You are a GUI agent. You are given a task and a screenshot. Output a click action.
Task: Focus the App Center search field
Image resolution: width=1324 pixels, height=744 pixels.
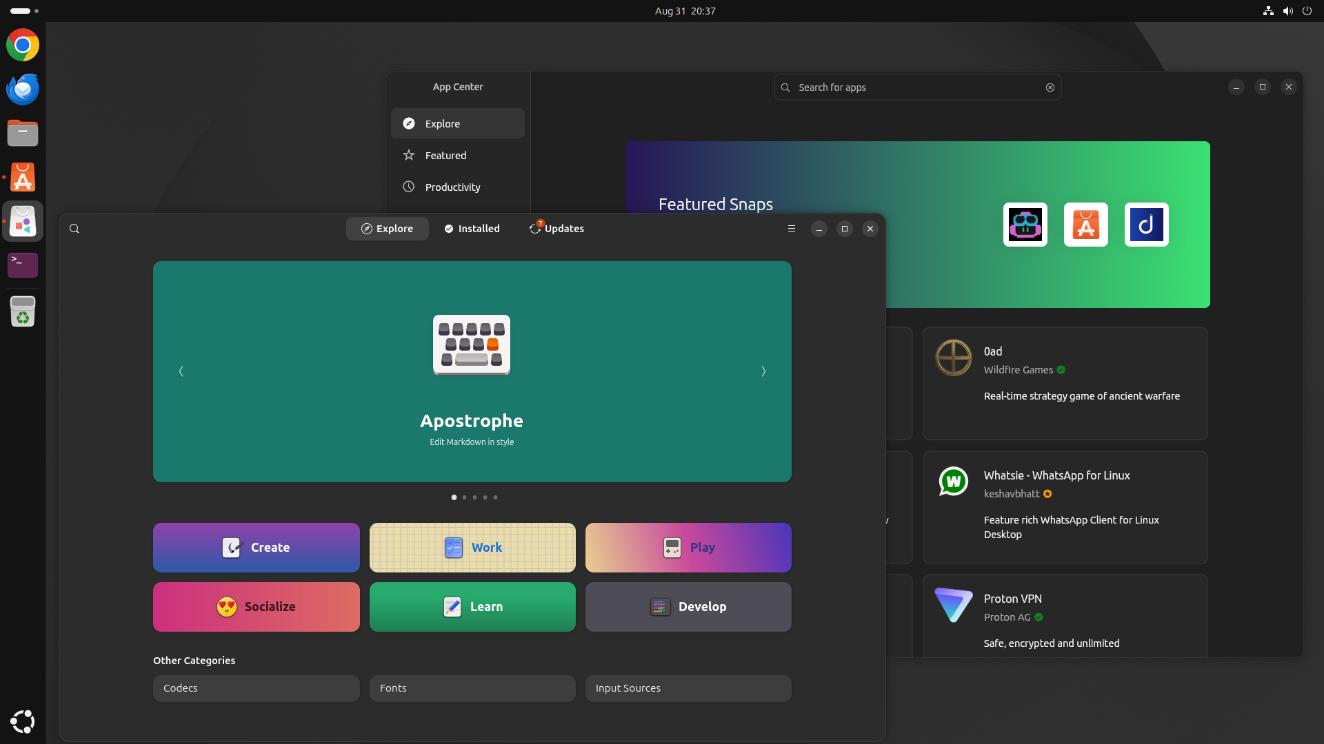(x=917, y=87)
